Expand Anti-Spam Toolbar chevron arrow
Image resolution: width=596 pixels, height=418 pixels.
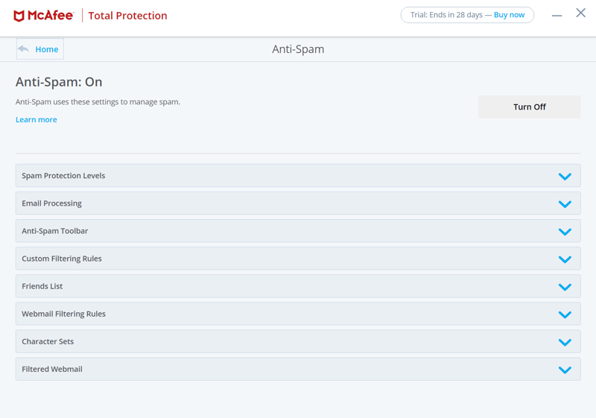[x=565, y=232]
